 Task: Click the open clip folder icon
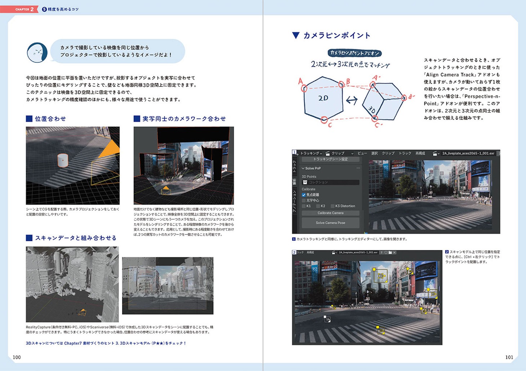pos(390,252)
